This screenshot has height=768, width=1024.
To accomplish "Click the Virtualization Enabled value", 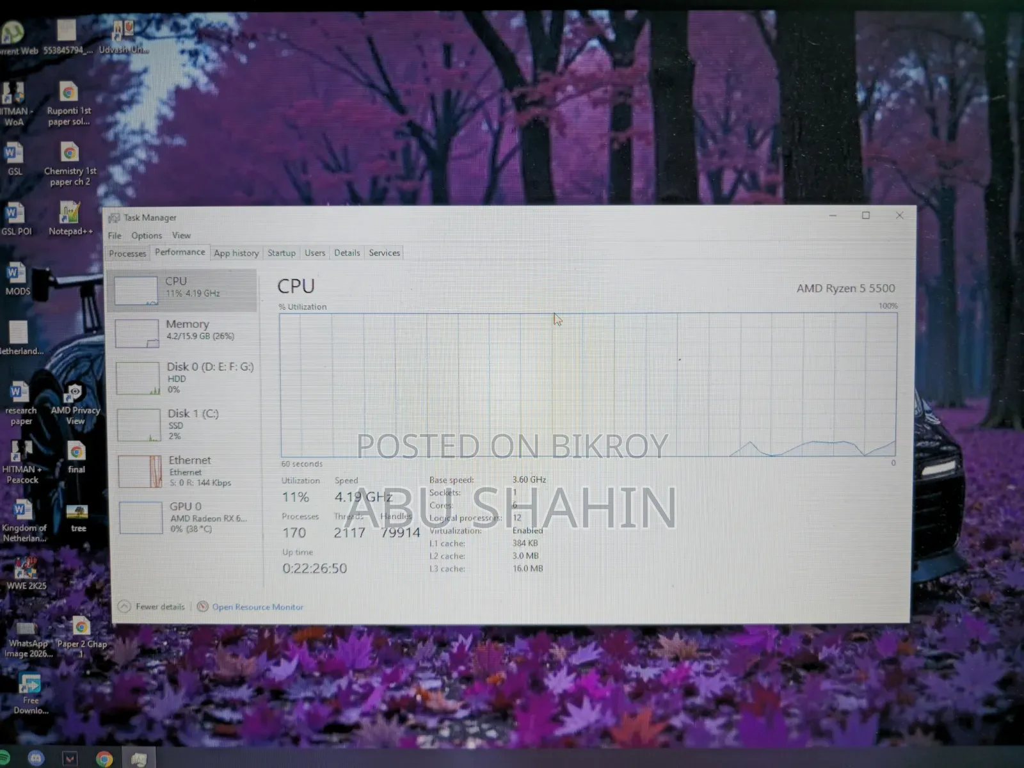I will tap(527, 531).
